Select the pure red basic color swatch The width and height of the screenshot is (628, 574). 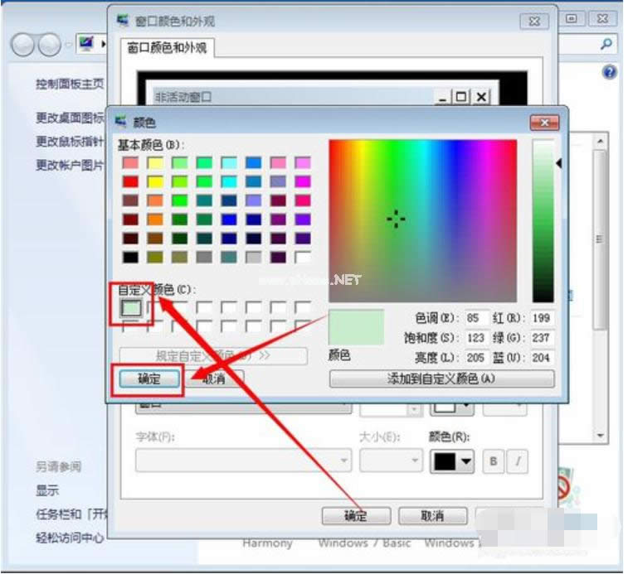point(131,181)
